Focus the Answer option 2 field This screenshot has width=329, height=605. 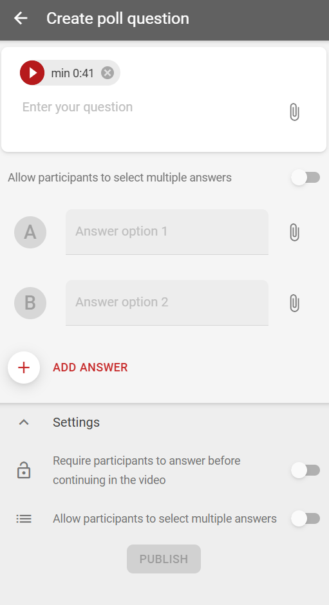tap(167, 302)
